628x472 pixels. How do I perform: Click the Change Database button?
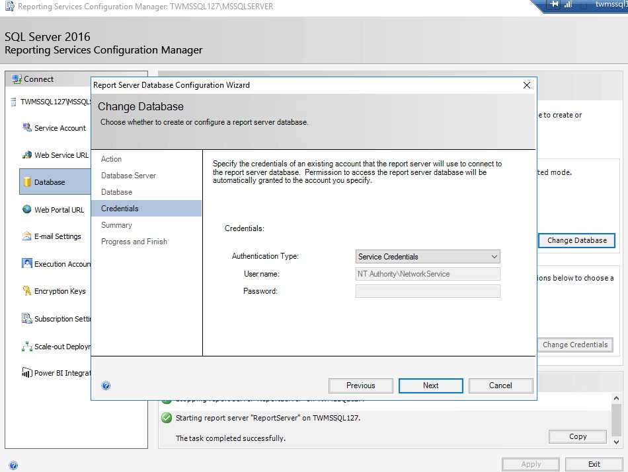(x=577, y=240)
